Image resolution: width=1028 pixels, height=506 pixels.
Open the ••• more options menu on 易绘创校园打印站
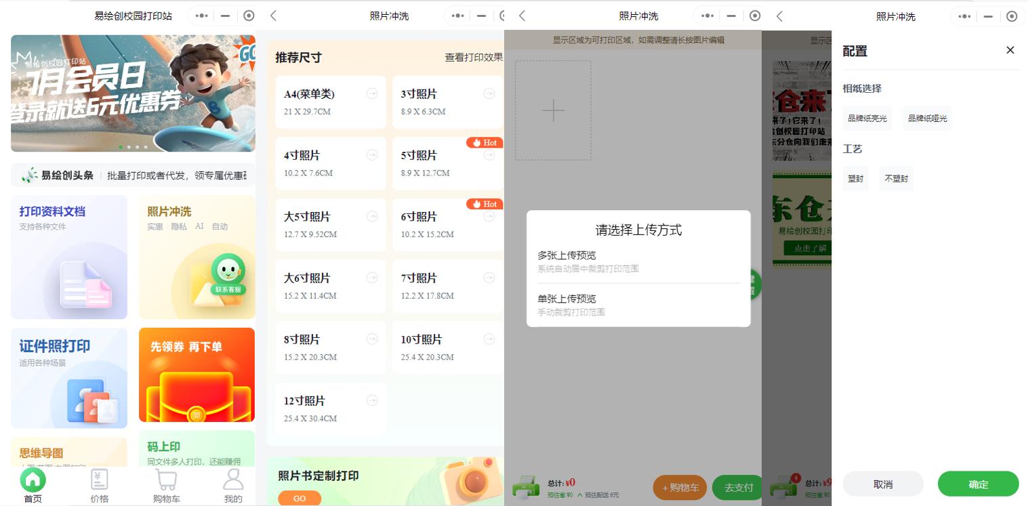201,16
